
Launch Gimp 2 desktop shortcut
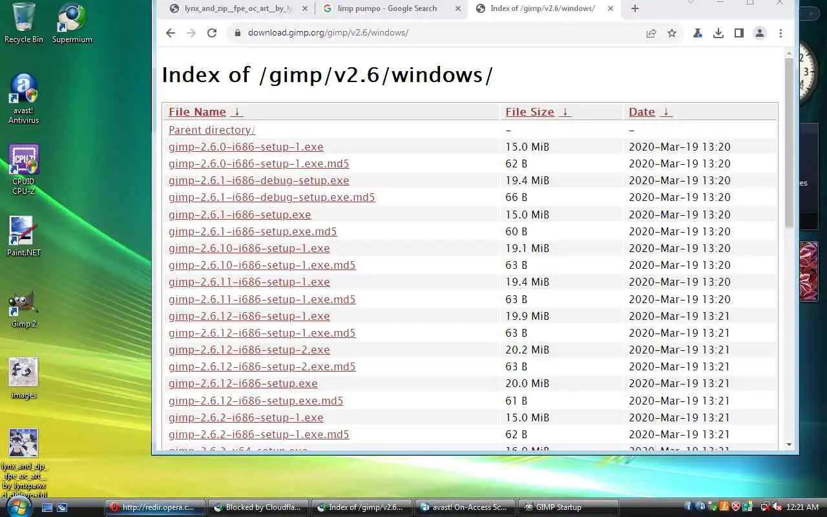click(24, 309)
